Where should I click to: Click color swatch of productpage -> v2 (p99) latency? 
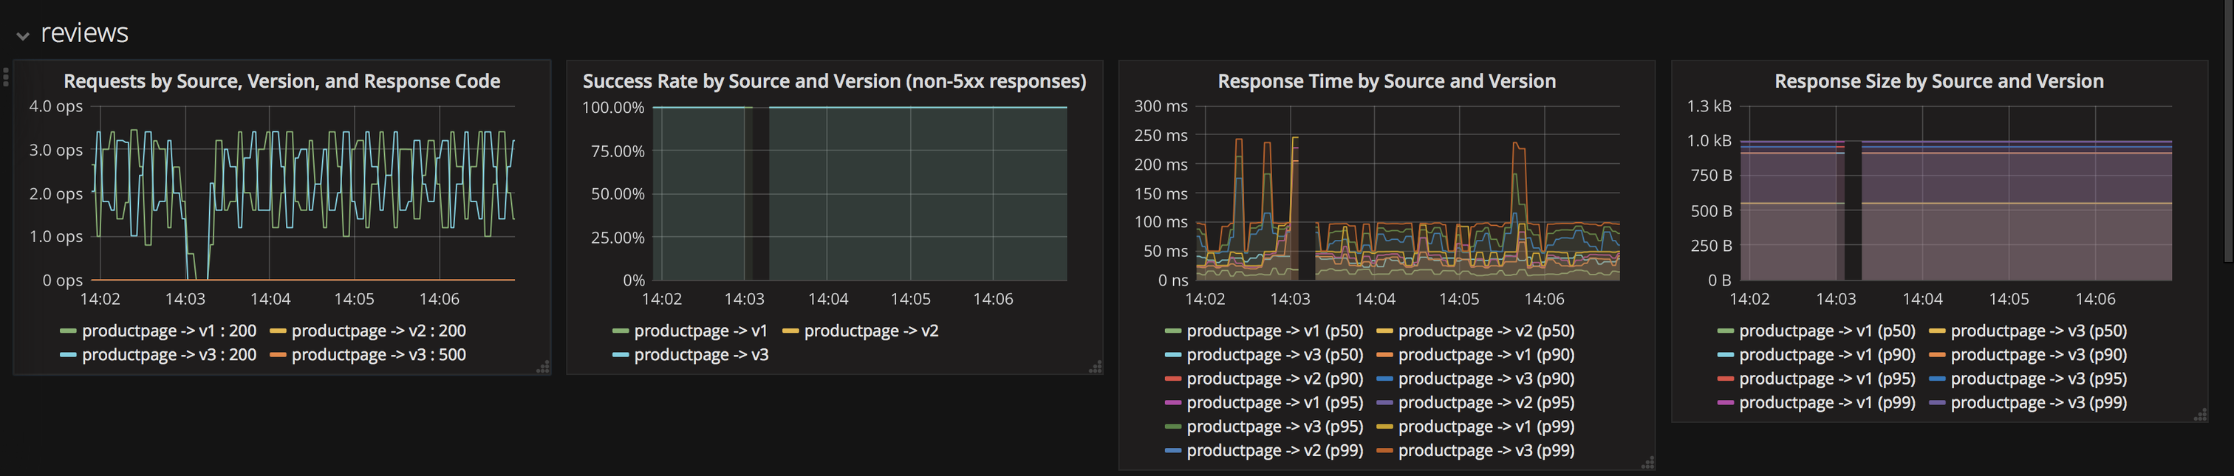[1173, 451]
